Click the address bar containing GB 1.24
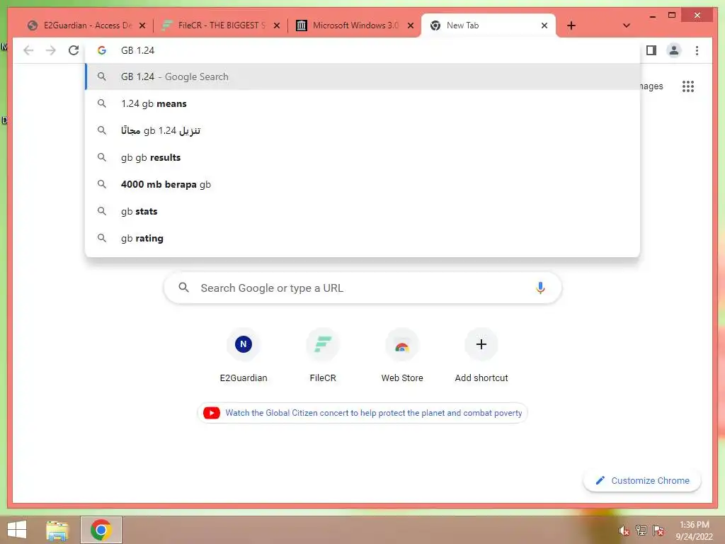Image resolution: width=725 pixels, height=544 pixels. (362, 50)
